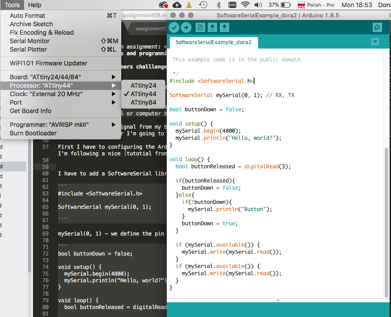Open the Serial Monitor magnifier icon

tap(377, 27)
